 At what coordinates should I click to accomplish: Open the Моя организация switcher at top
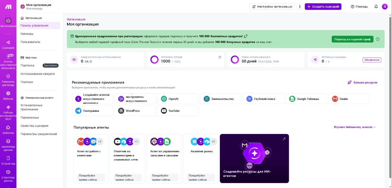(36, 7)
